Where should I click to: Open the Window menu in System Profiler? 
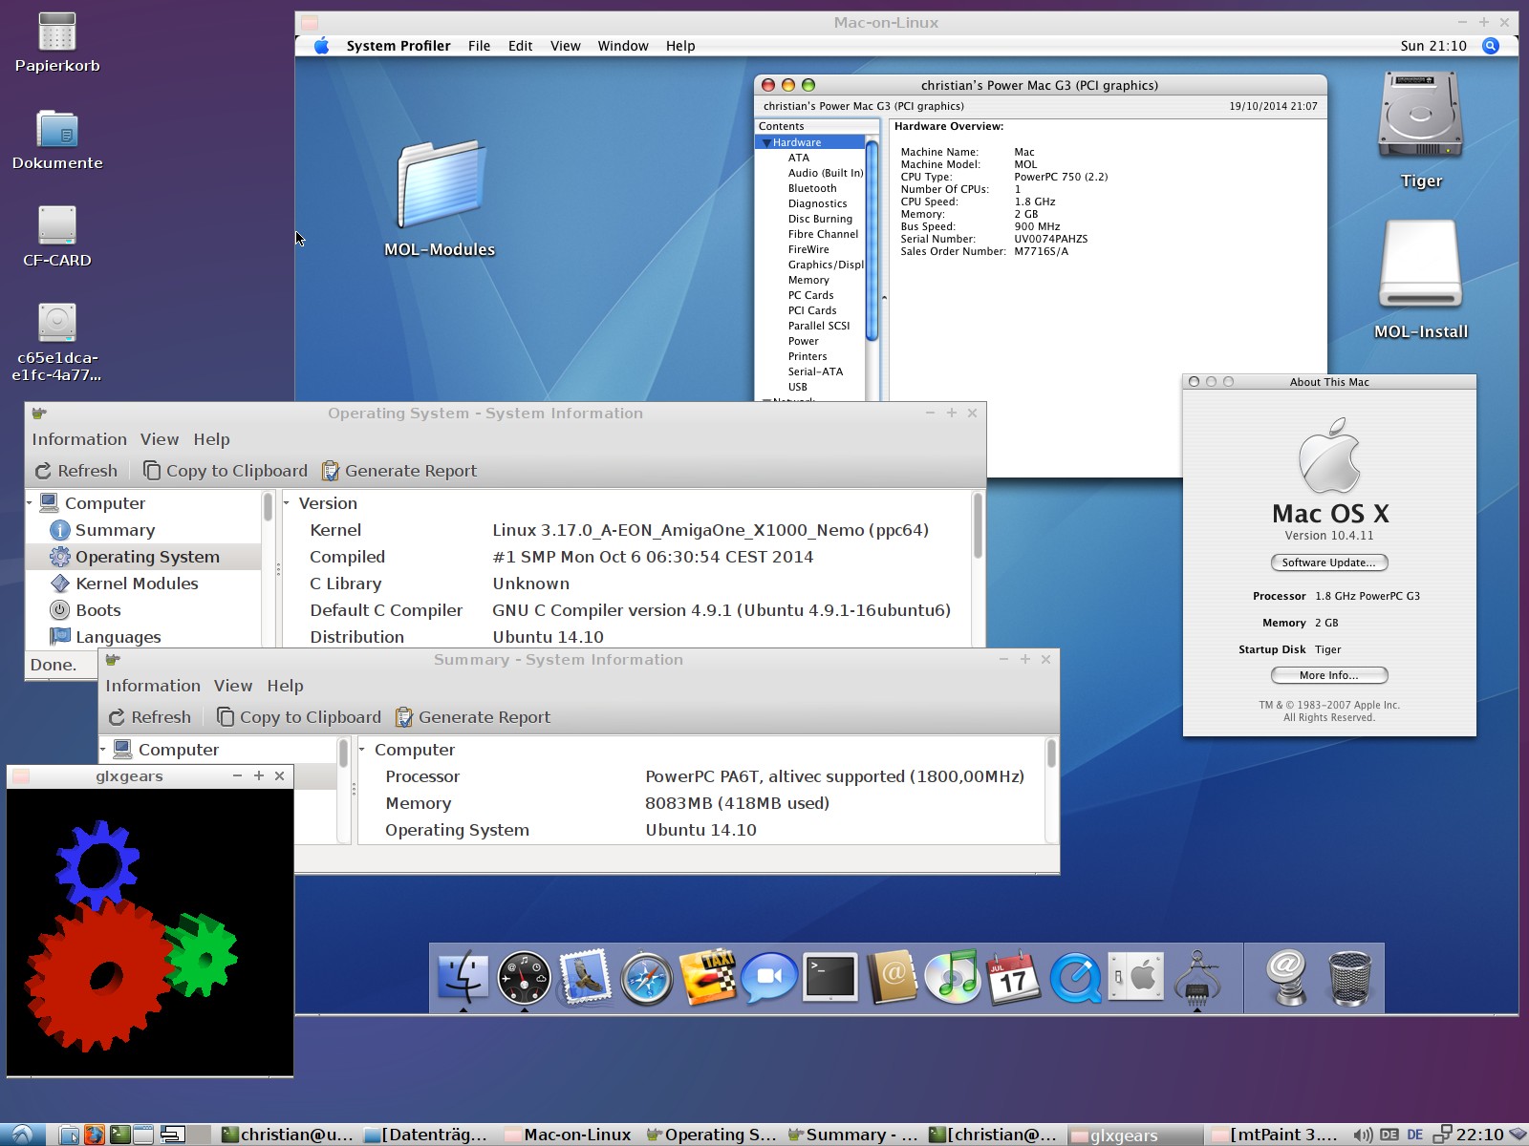point(622,46)
